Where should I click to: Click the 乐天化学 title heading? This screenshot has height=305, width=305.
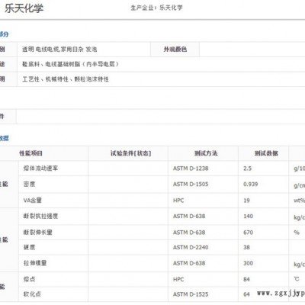(24, 8)
